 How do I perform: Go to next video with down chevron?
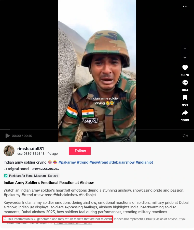pyautogui.click(x=185, y=57)
